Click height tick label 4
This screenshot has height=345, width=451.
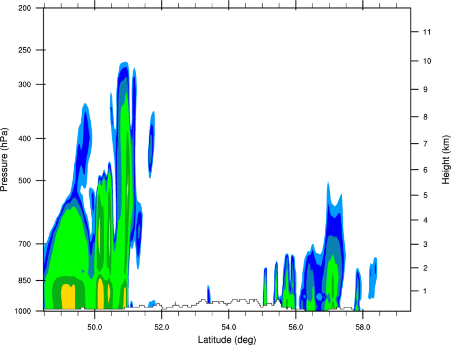[x=426, y=220]
